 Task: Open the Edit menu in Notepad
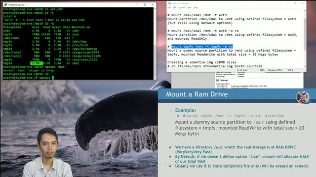(x=174, y=7)
